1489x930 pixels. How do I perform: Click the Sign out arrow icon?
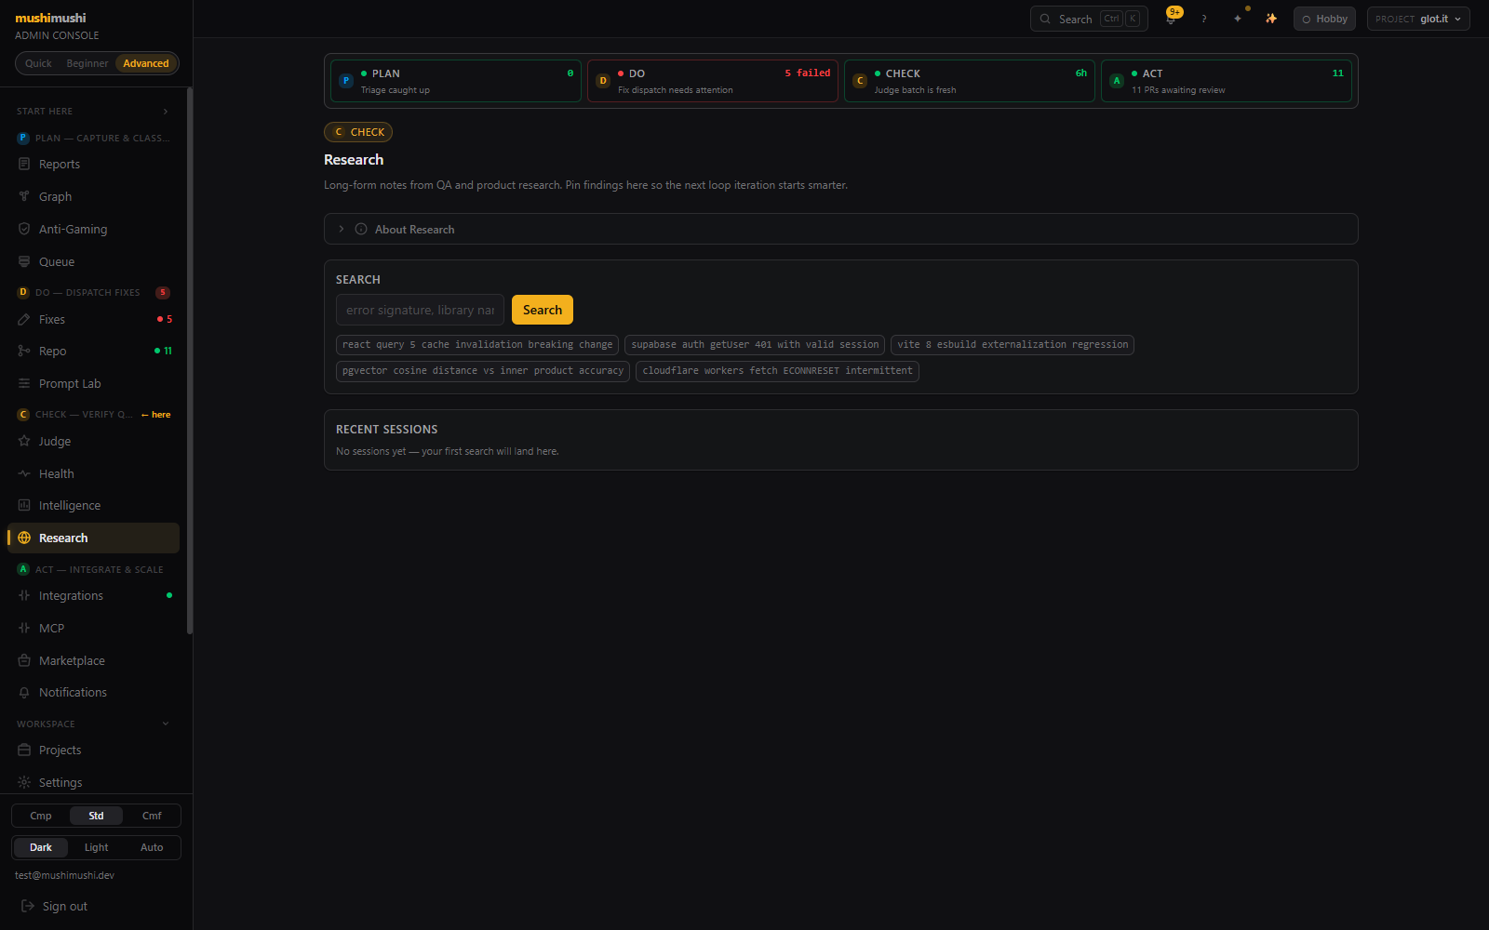[x=28, y=906]
